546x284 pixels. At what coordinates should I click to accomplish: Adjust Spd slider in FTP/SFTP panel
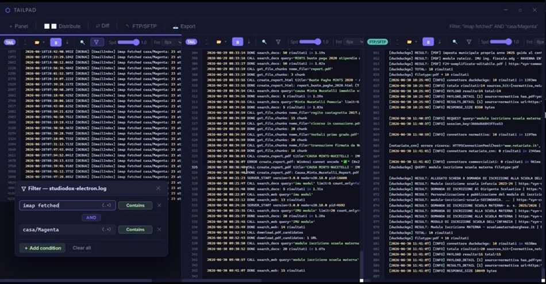(x=501, y=42)
